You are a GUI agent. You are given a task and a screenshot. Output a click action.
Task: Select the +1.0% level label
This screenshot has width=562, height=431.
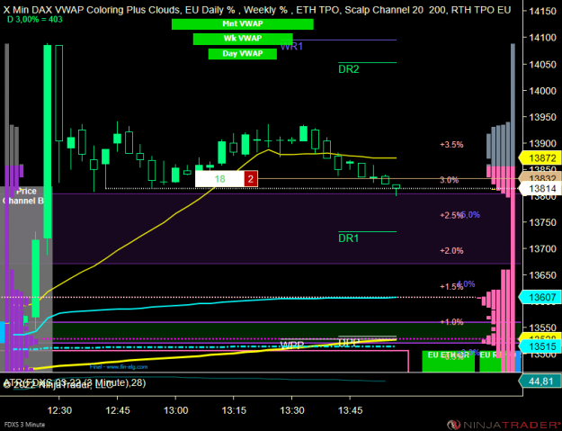[451, 322]
